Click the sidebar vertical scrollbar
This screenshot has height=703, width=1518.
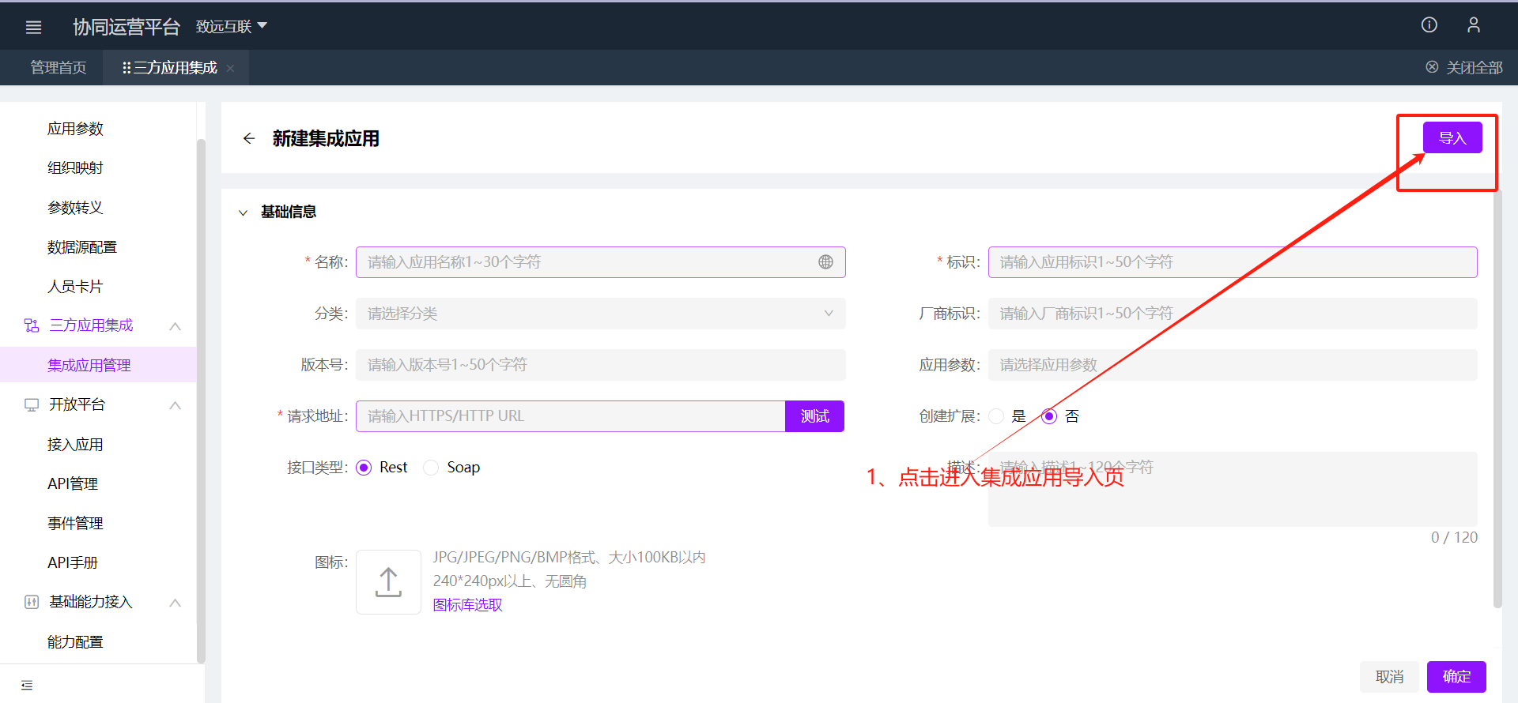[201, 401]
